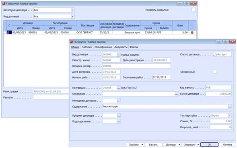Click the Отмена button

pos(227,145)
